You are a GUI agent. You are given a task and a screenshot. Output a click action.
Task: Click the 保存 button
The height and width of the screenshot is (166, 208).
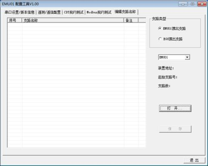click(175, 129)
